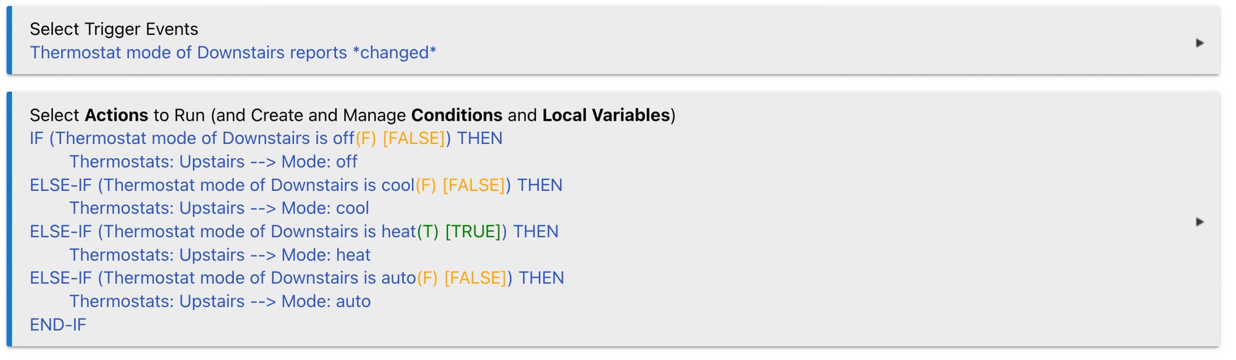This screenshot has width=1236, height=360.
Task: Expand the Select Actions to Run arrow
Action: (x=1199, y=222)
